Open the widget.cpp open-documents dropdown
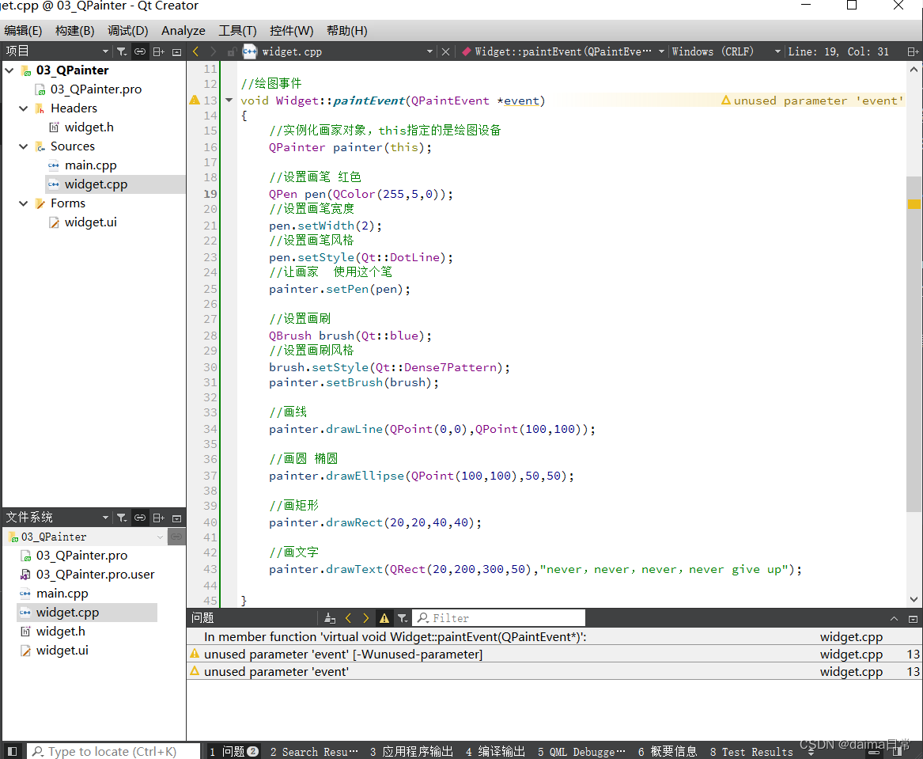The image size is (923, 759). tap(429, 51)
